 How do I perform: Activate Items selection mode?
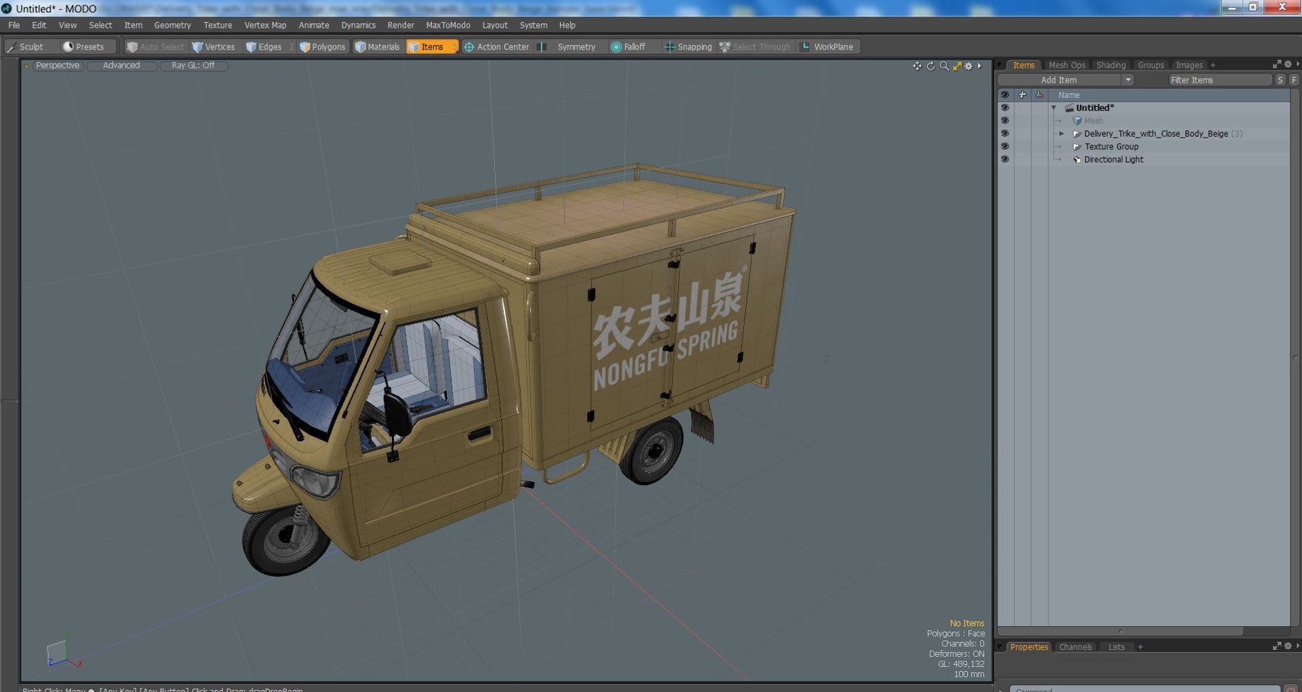[x=432, y=47]
